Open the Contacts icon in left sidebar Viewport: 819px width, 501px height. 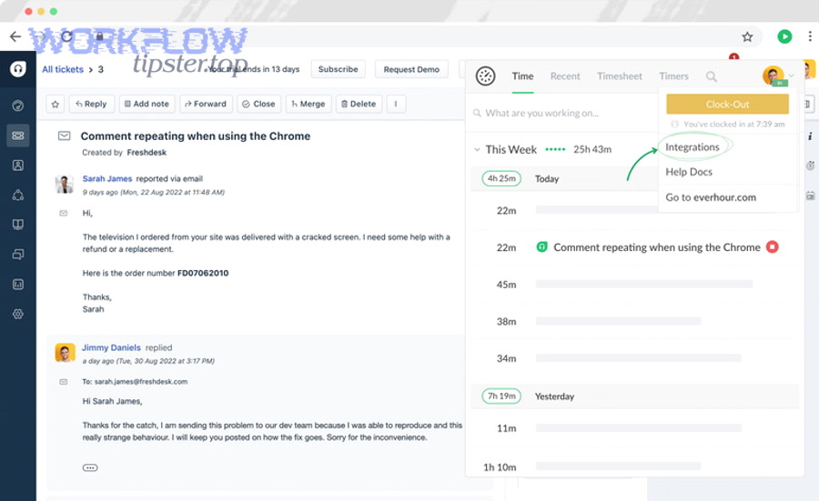pos(17,165)
